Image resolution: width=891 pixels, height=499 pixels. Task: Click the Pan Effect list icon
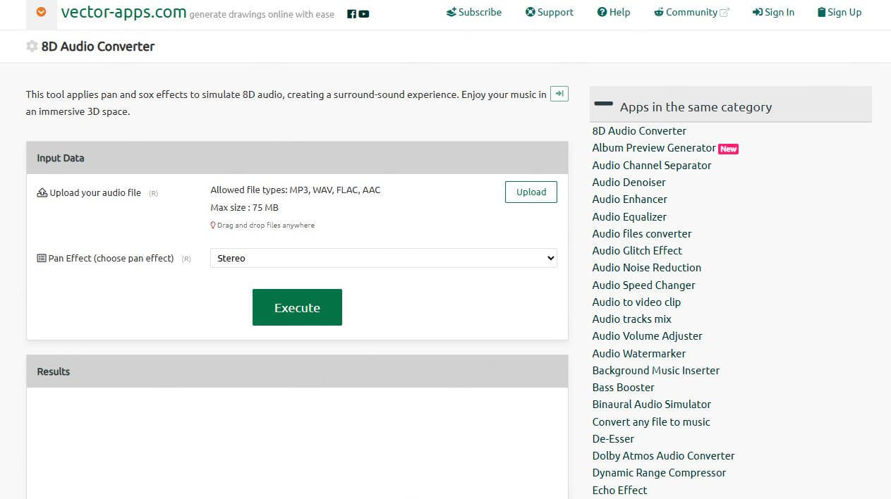point(42,259)
